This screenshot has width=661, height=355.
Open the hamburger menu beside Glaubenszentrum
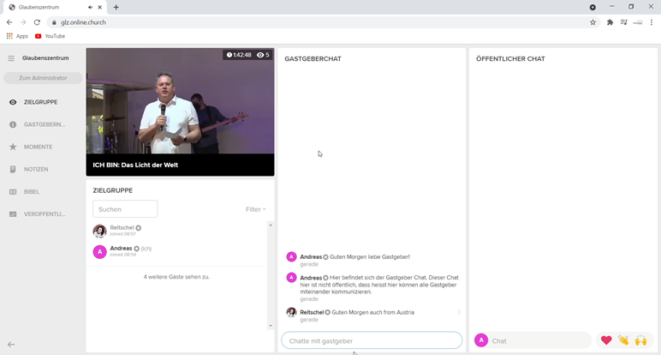[x=11, y=58]
